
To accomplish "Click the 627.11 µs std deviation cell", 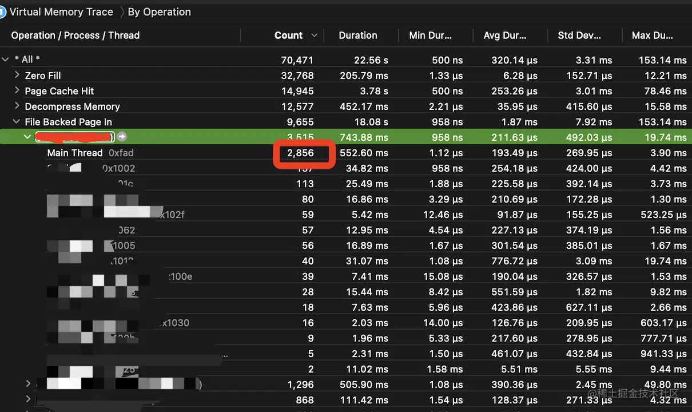I will pyautogui.click(x=588, y=307).
